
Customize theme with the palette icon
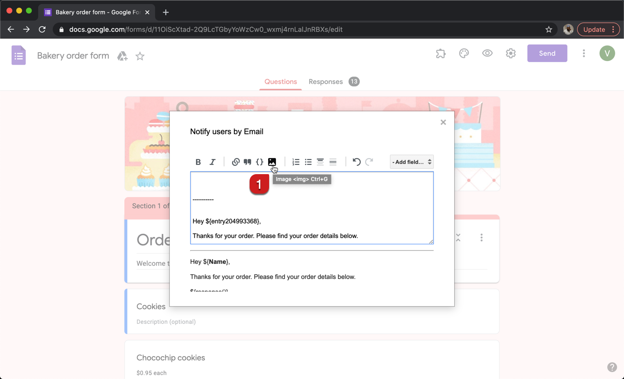pyautogui.click(x=464, y=54)
